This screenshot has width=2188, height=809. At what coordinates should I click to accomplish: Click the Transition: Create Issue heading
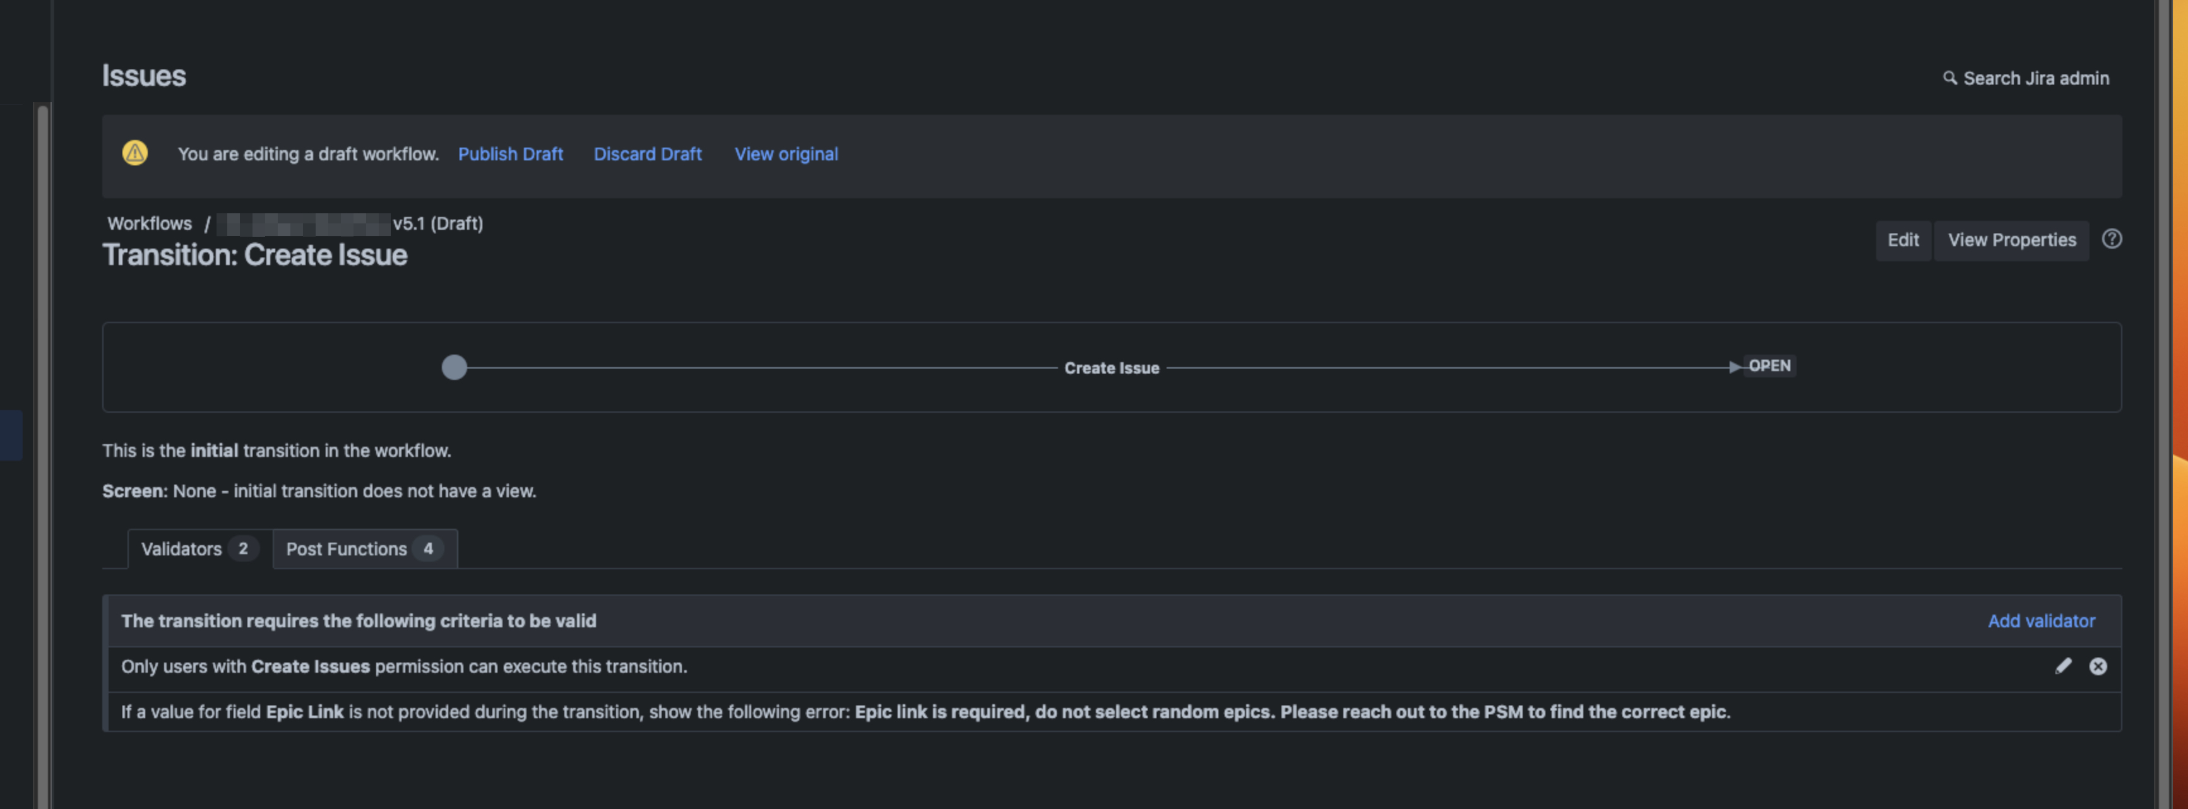click(255, 255)
